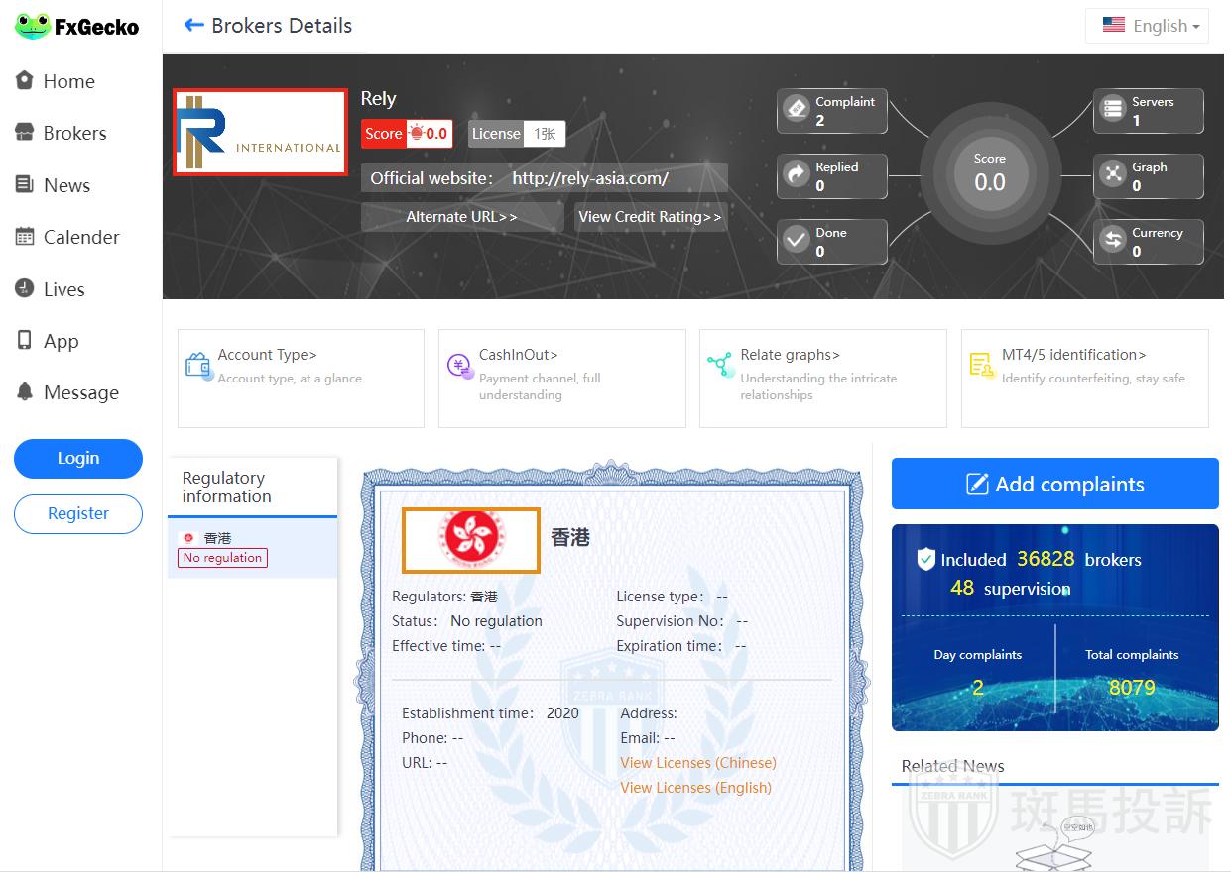Image resolution: width=1231 pixels, height=872 pixels.
Task: Go to Brokers in the sidebar
Action: 74,133
